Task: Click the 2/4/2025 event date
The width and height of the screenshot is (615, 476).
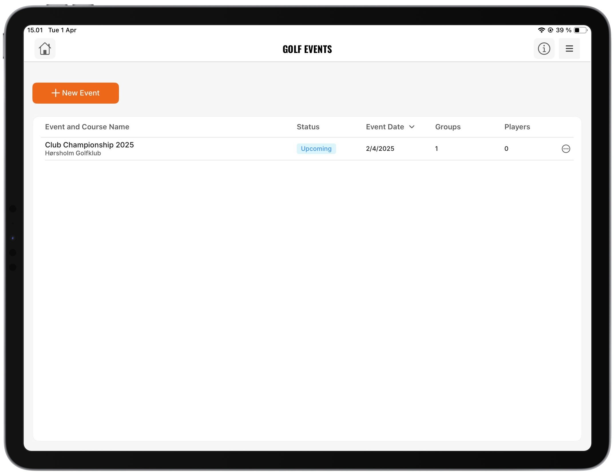Action: (380, 149)
